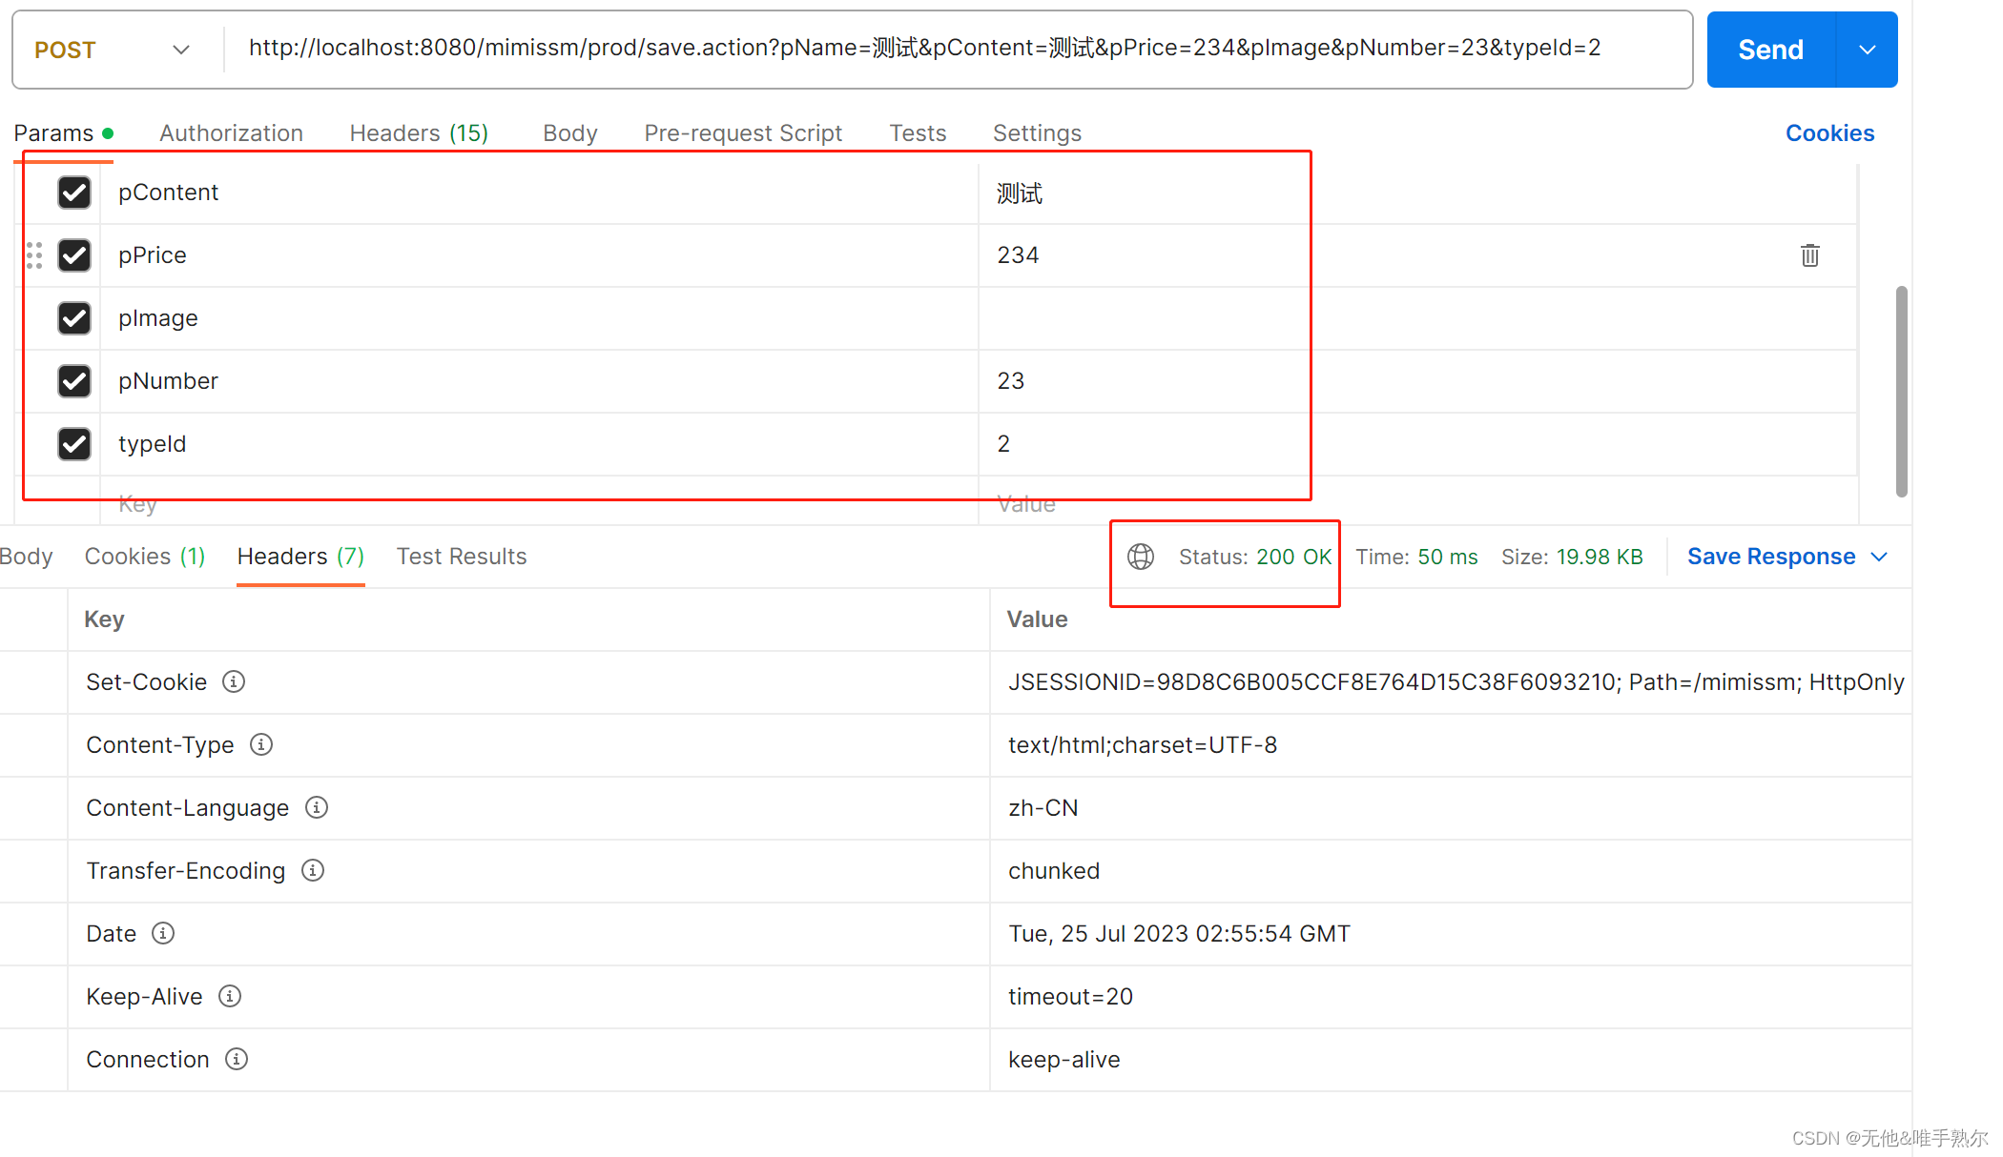Image resolution: width=2003 pixels, height=1157 pixels.
Task: Toggle the pImage parameter checkbox
Action: tap(74, 318)
